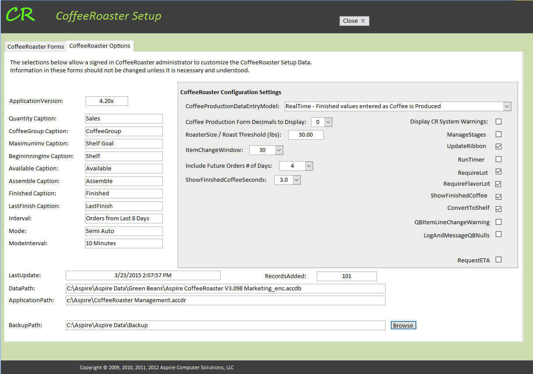Click the copyright Aspire Computer Solutions text
Viewport: 533px width, 374px height.
[157, 367]
